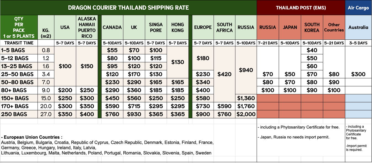Select the 3–5 DAYS transit cell
This screenshot has height=163, width=372.
358,43
